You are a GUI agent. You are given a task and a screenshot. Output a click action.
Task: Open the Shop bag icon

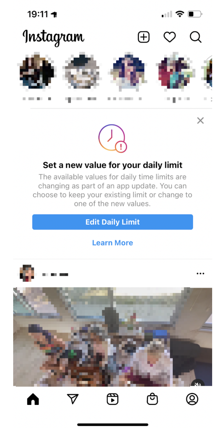(152, 399)
